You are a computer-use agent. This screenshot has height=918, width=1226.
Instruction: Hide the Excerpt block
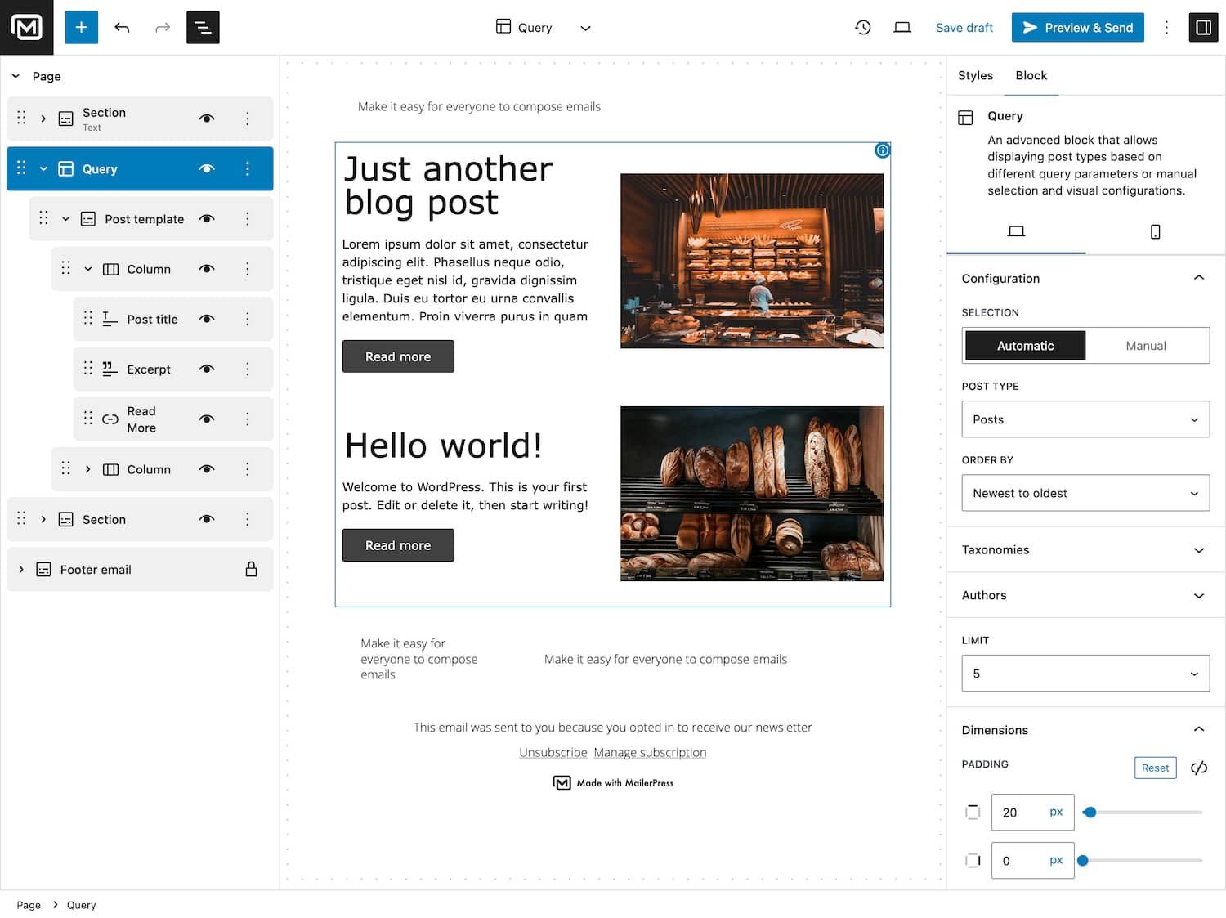pos(207,369)
